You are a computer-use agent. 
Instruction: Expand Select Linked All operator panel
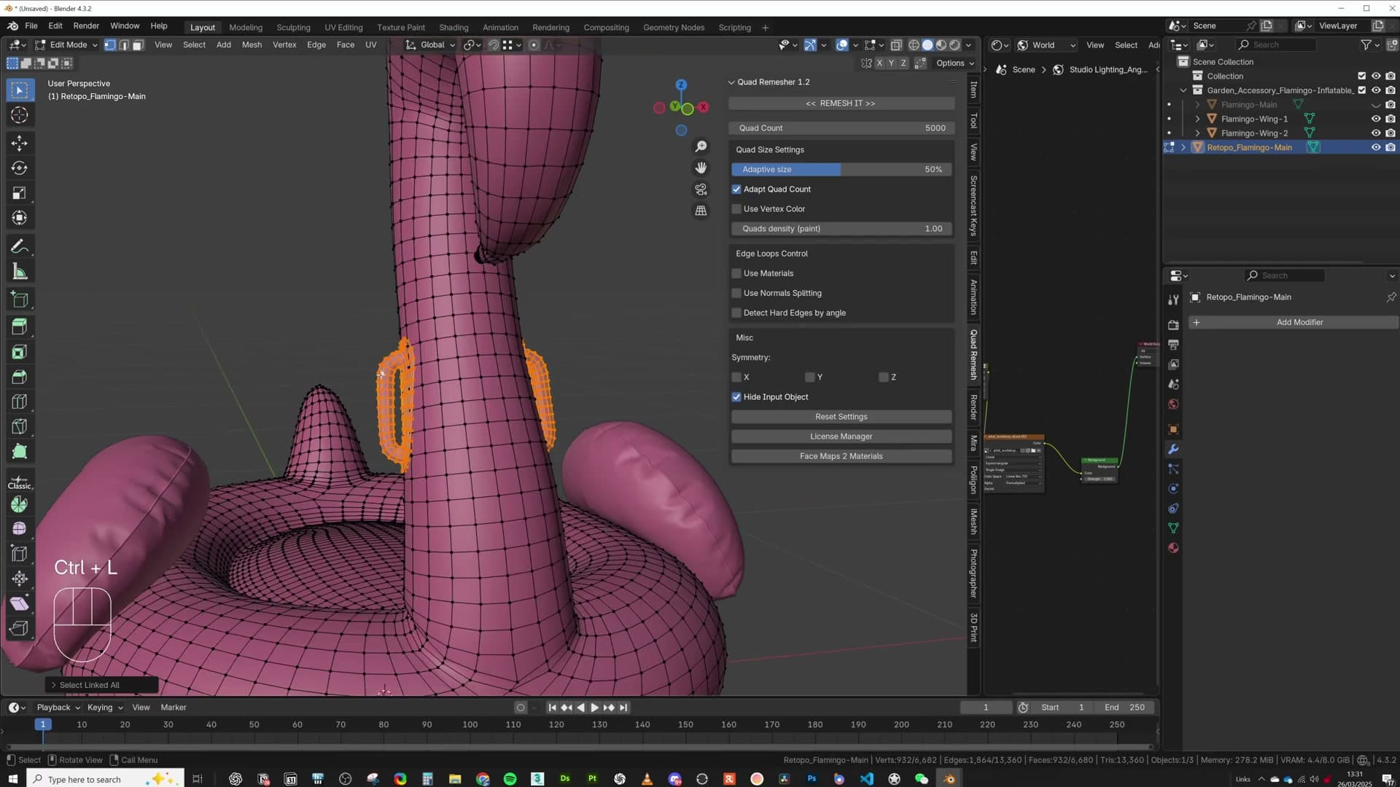(53, 685)
